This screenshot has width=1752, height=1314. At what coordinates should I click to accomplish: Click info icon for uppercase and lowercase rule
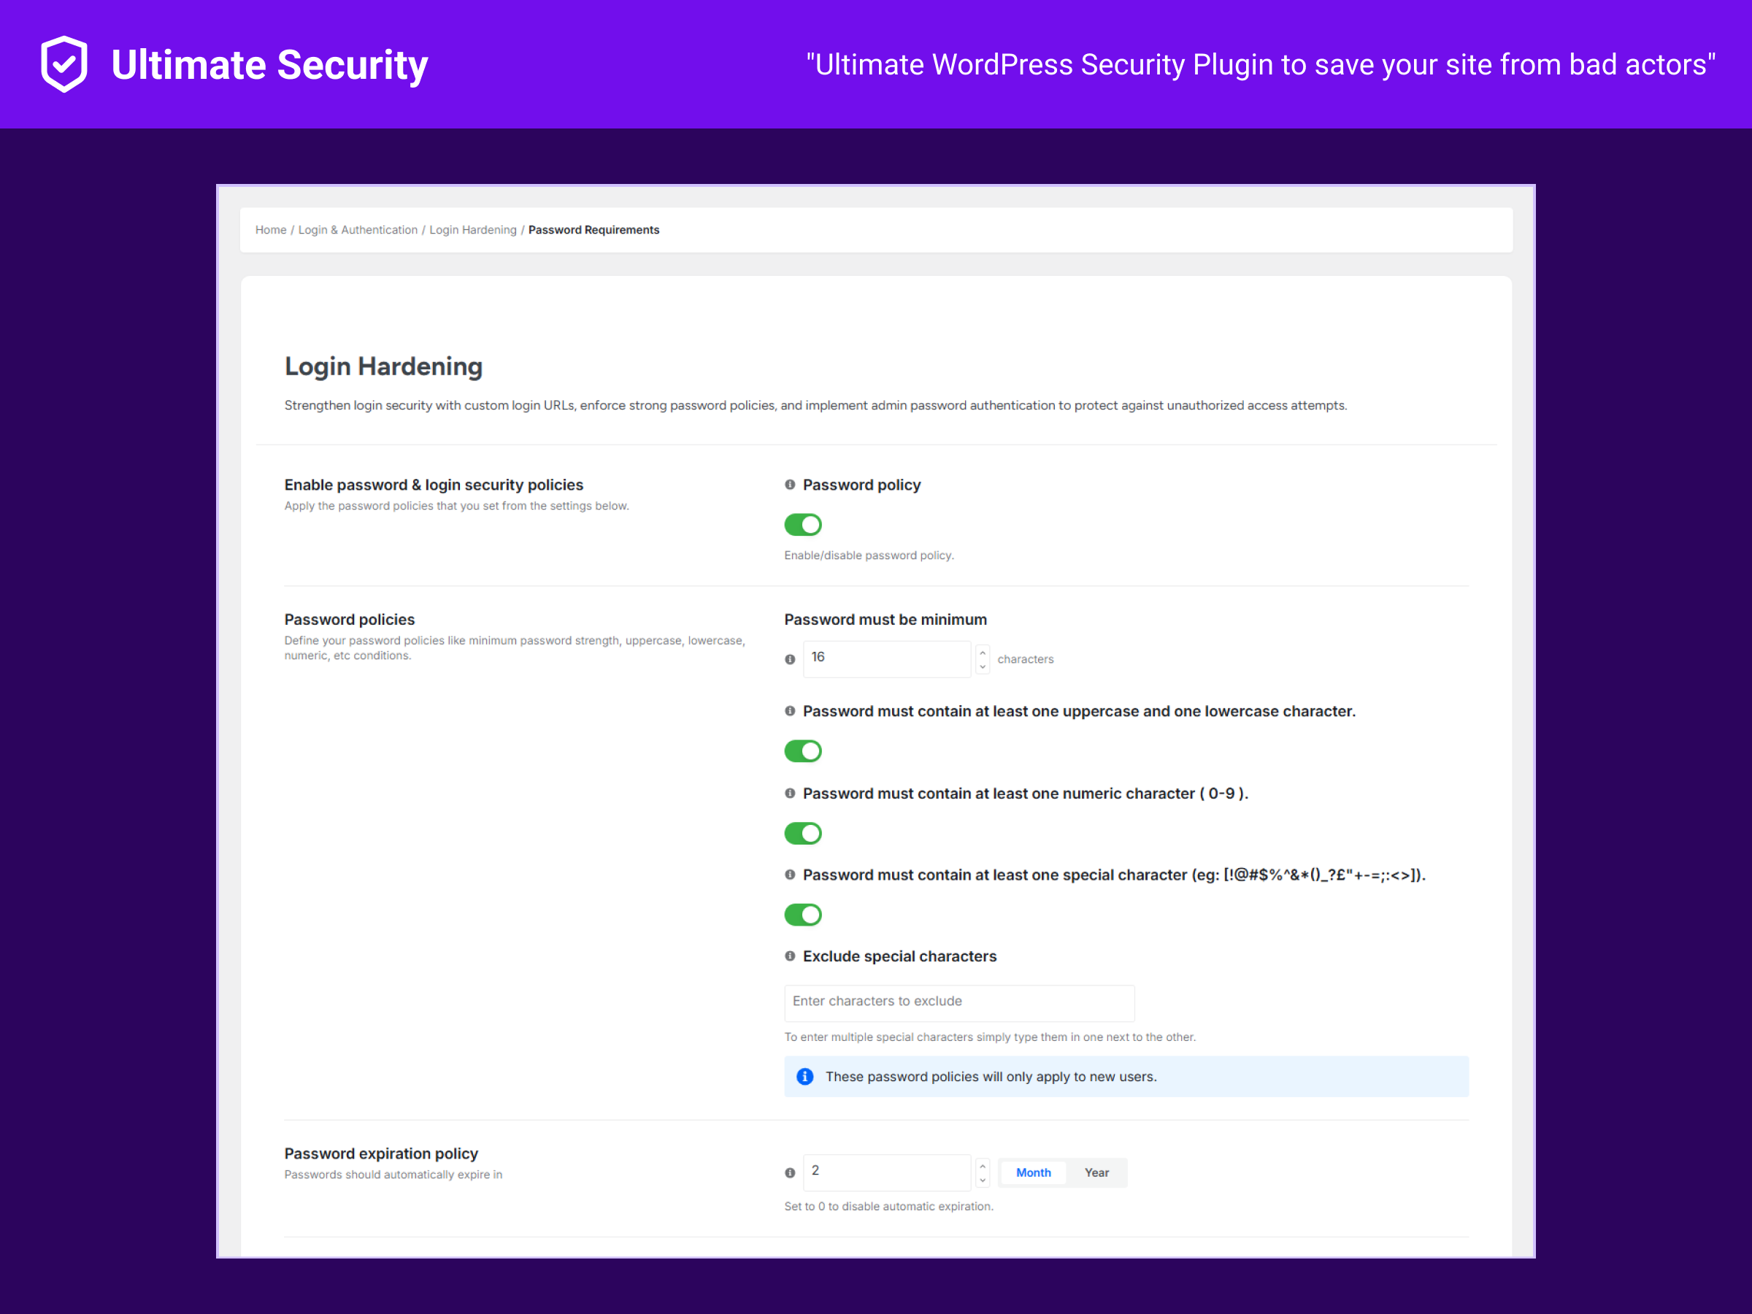click(790, 710)
